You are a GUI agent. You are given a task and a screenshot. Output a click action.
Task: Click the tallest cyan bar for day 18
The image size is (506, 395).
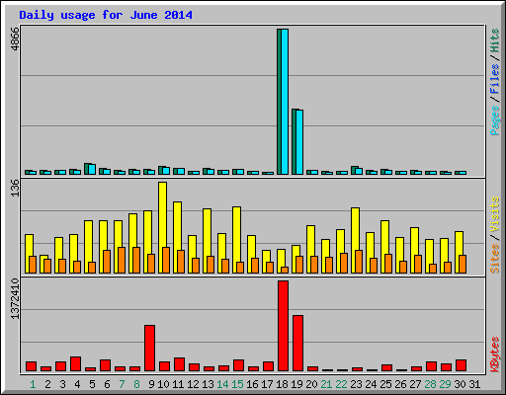coord(285,102)
